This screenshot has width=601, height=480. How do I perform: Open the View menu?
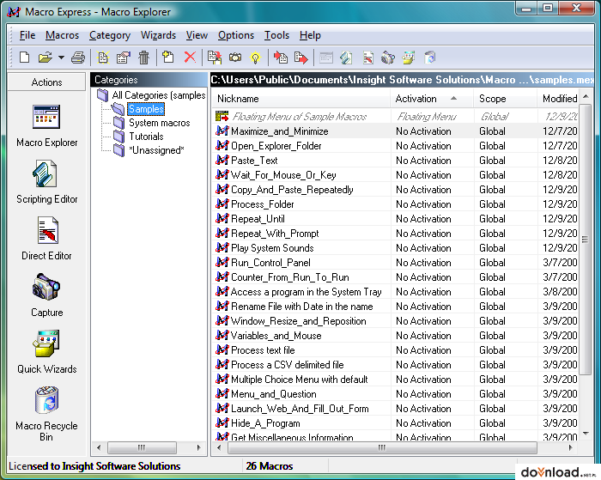[197, 35]
